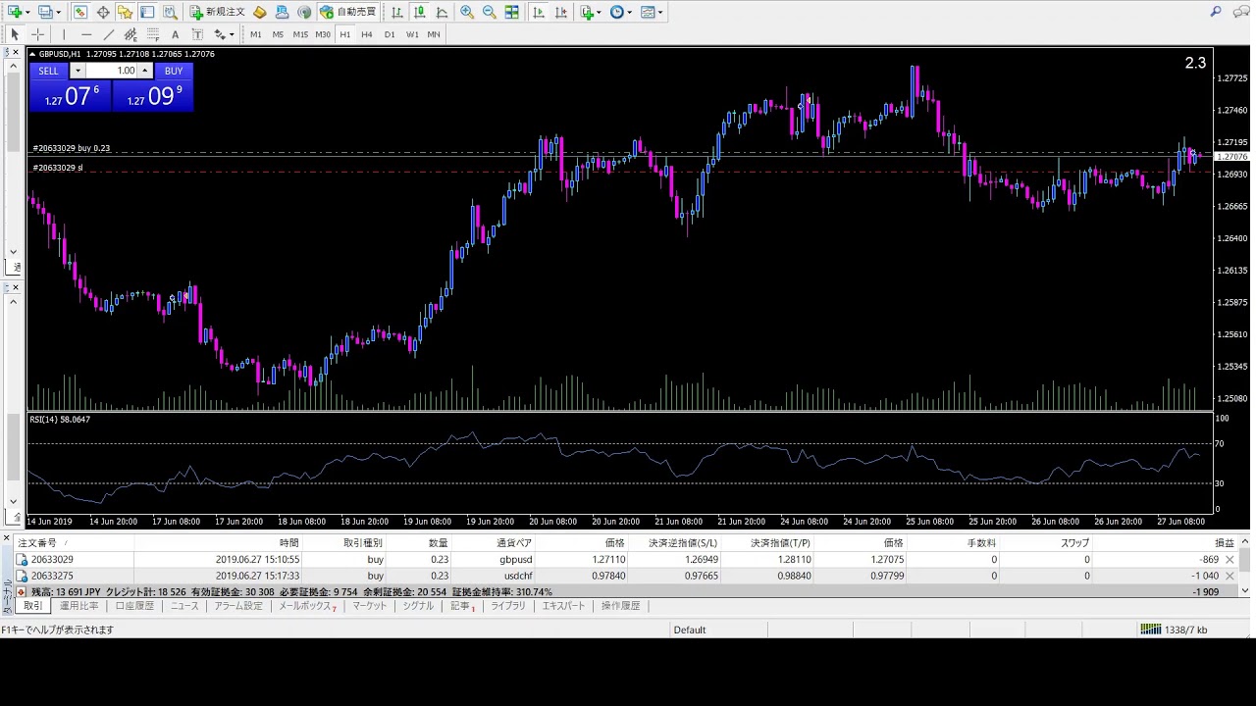Select the crosshair cursor tool
Viewport: 1256px width, 706px height.
pyautogui.click(x=37, y=34)
